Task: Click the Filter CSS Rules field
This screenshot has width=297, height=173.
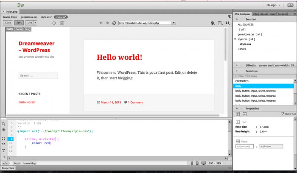Action: pyautogui.click(x=265, y=76)
